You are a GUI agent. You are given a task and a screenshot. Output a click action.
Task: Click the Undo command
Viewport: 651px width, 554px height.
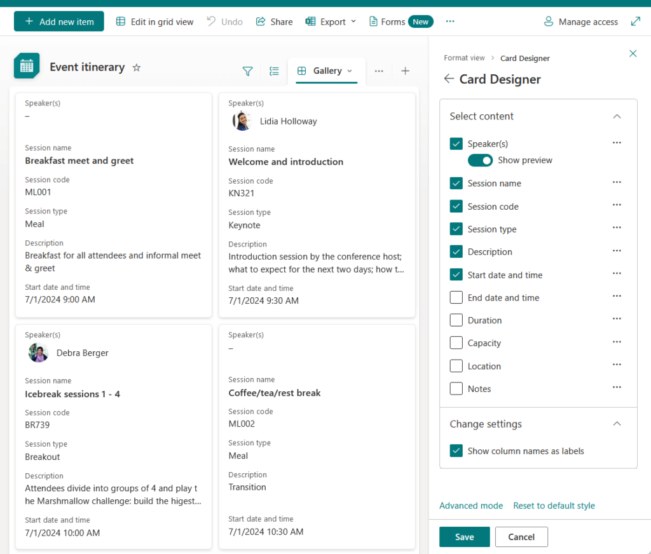coord(224,22)
